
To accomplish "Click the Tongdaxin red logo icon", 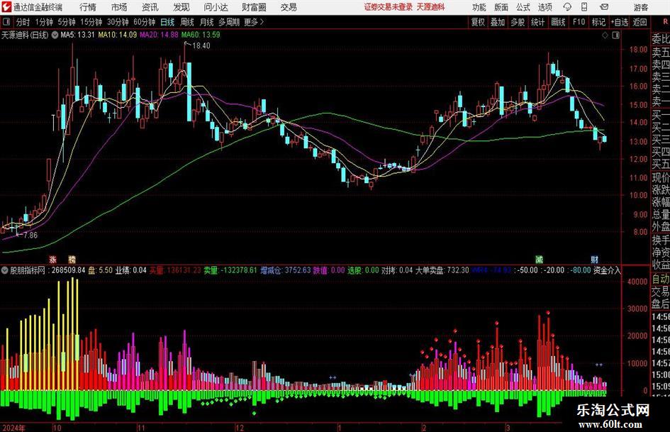I will pyautogui.click(x=6, y=7).
